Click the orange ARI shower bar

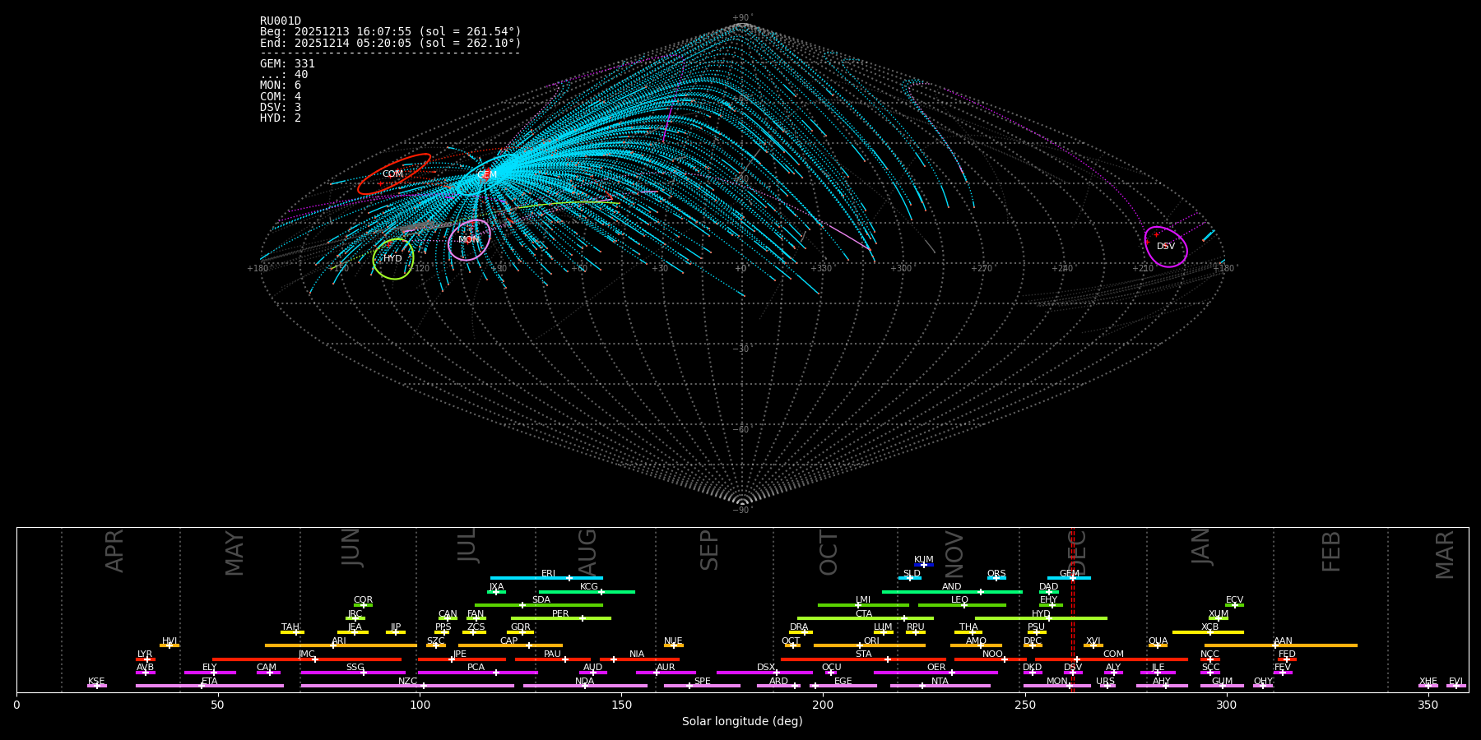tap(341, 645)
